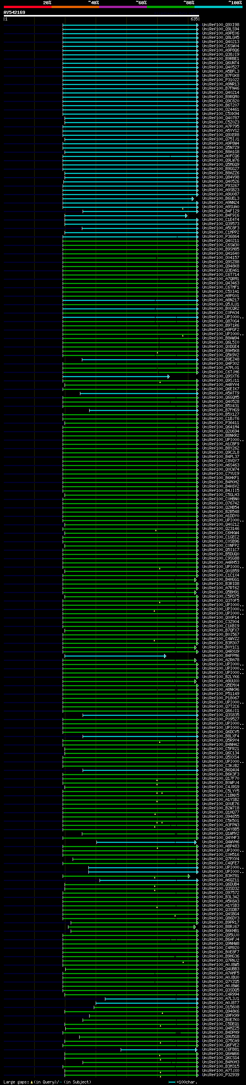Select hit UniRef100_A5BFL3
Screen dimensions: 246x1085
click(x=220, y=72)
